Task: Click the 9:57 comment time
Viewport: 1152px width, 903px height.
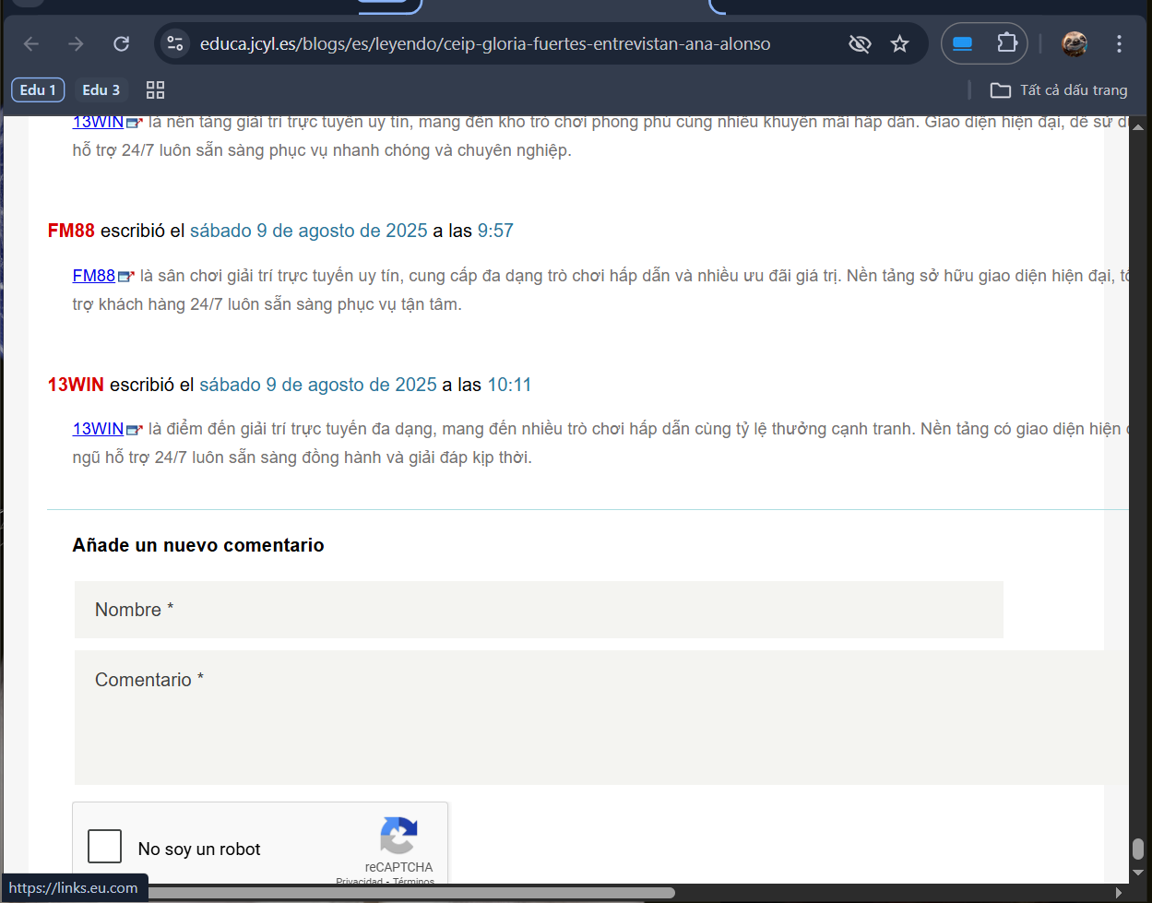Action: (495, 231)
